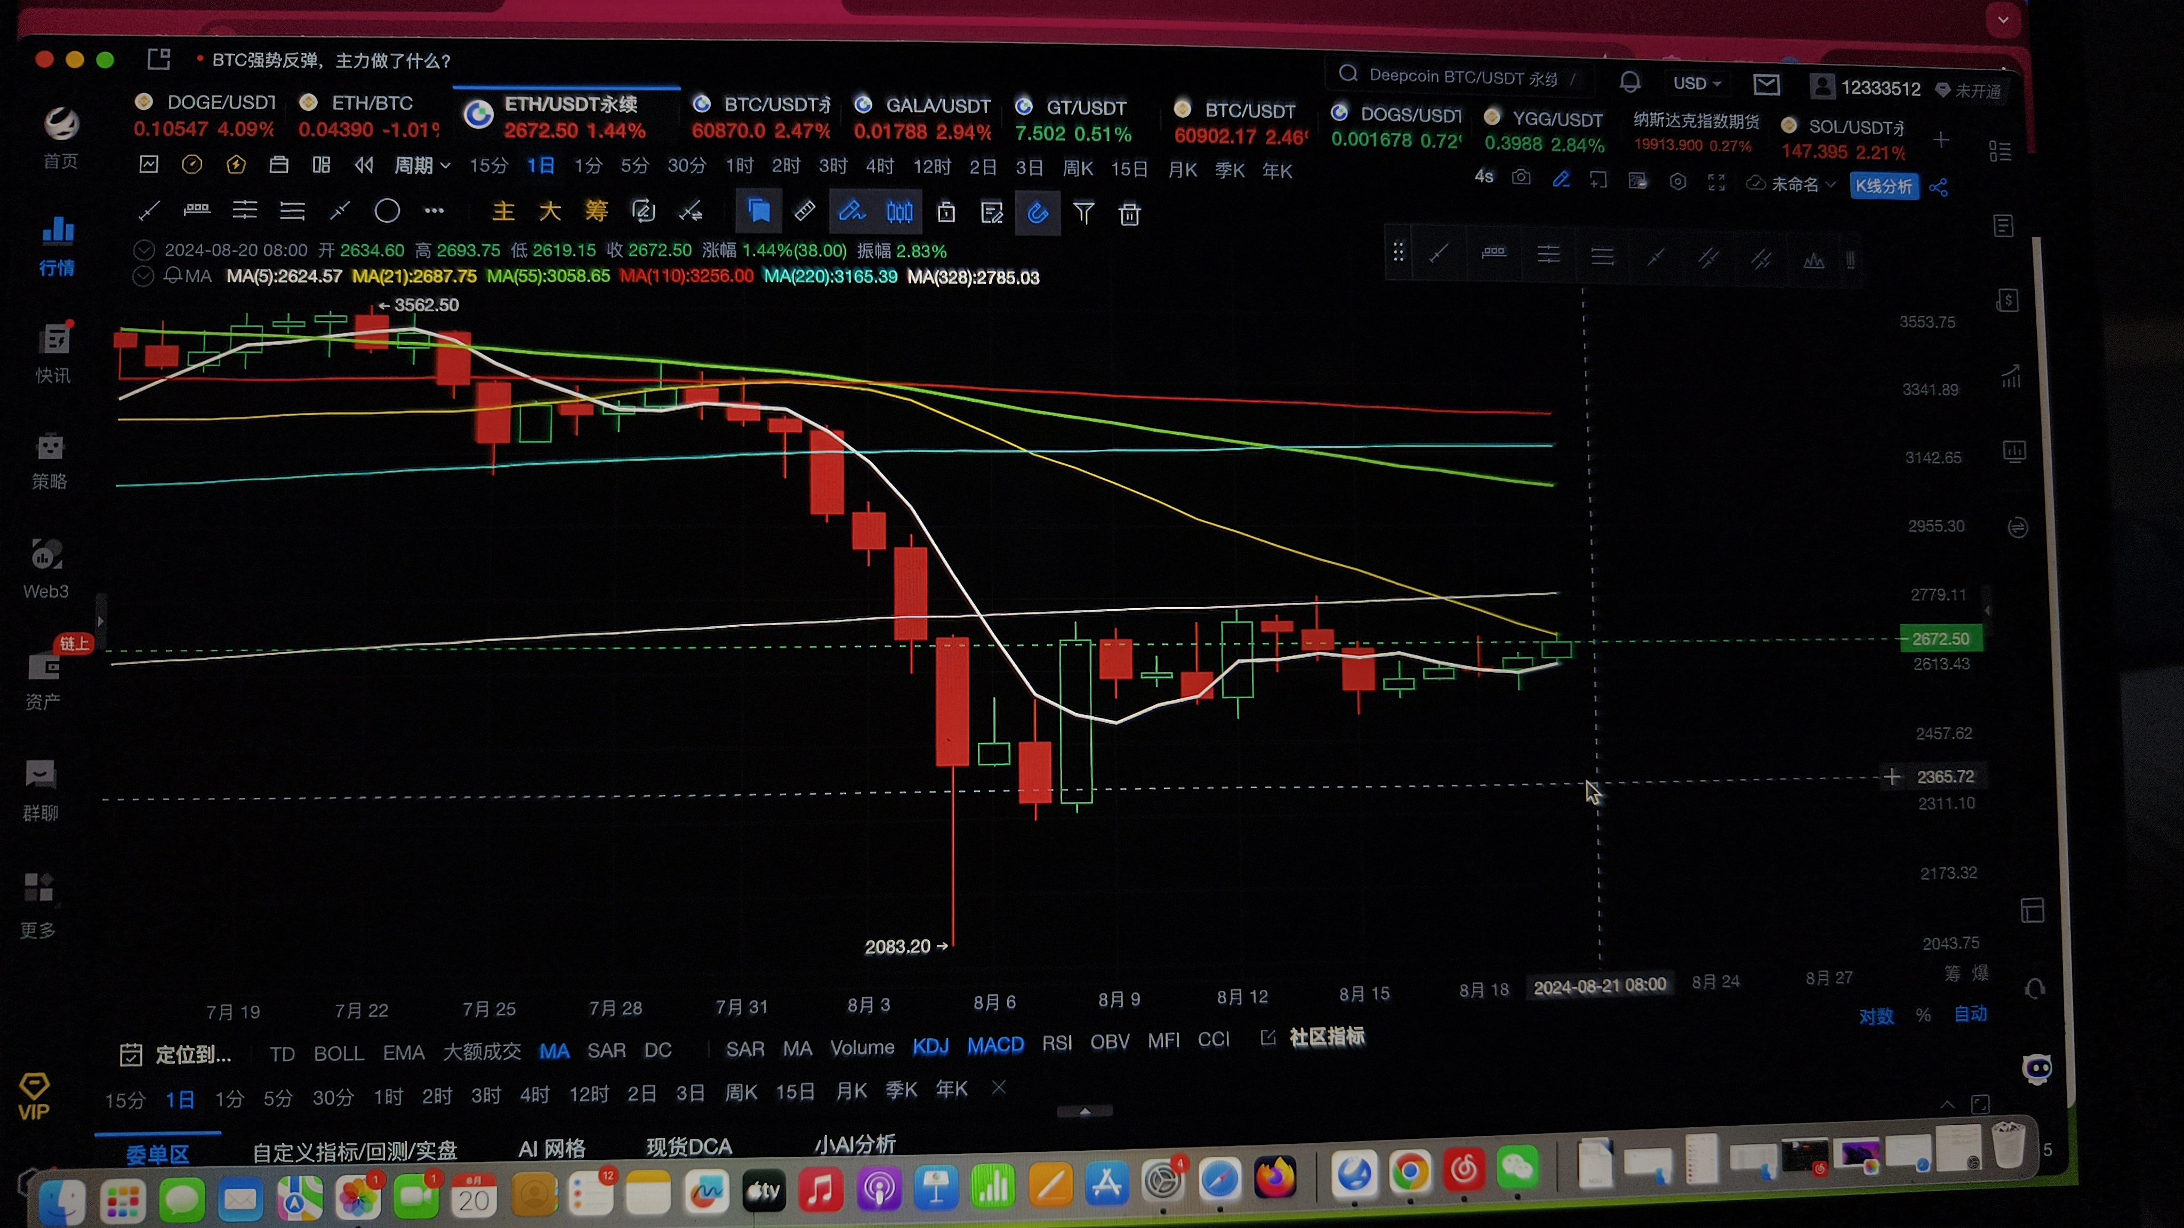Expand the panel with the up arrow handle
Image resolution: width=2184 pixels, height=1228 pixels.
coord(1085,1110)
